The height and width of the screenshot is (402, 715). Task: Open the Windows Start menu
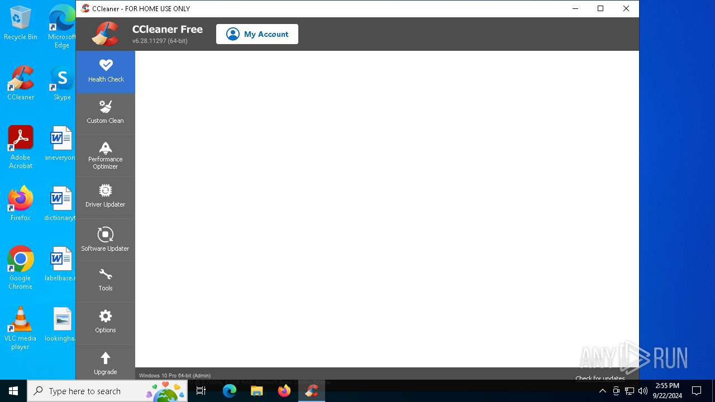click(13, 391)
